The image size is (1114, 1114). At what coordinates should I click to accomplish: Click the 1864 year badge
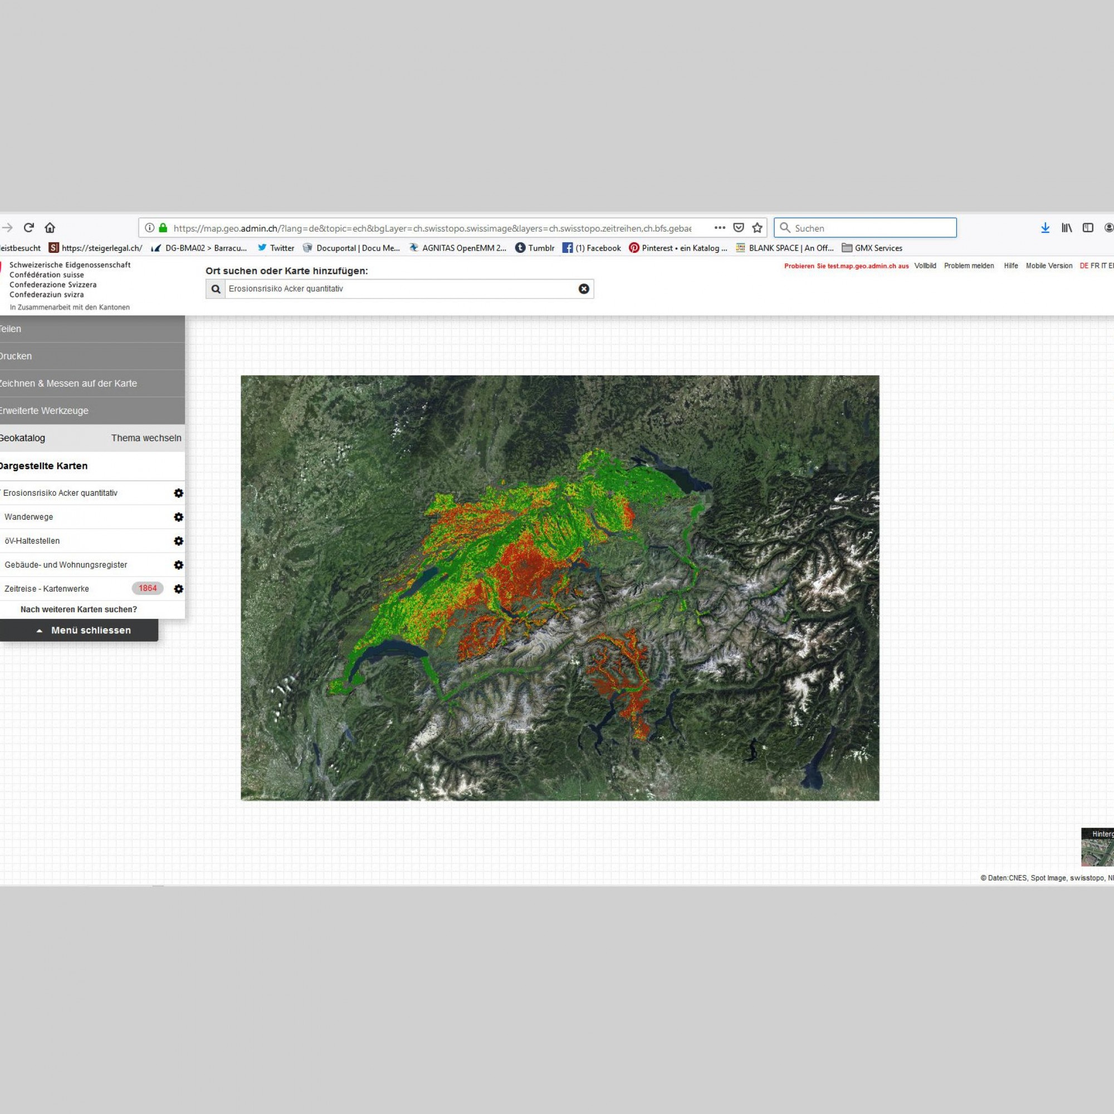pyautogui.click(x=148, y=588)
